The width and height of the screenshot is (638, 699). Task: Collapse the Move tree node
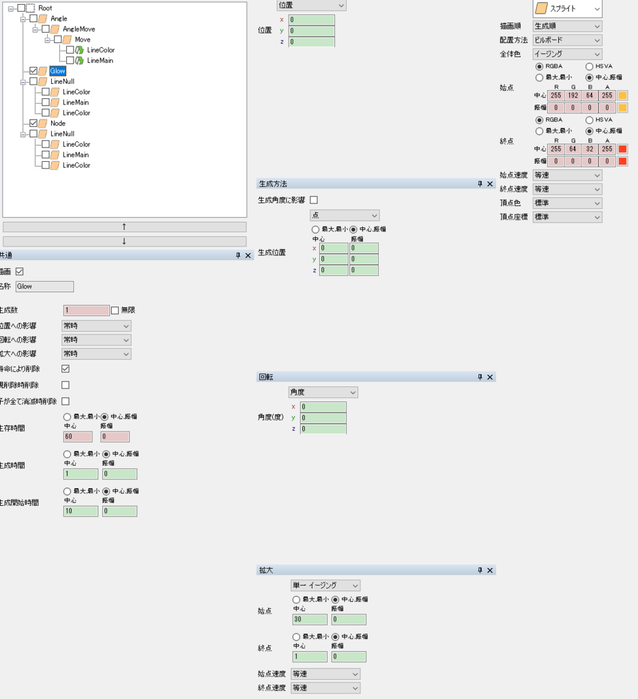(48, 40)
